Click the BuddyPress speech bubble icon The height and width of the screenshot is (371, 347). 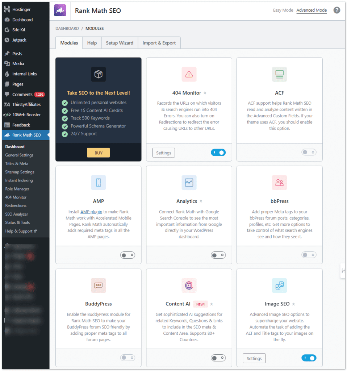pos(98,285)
